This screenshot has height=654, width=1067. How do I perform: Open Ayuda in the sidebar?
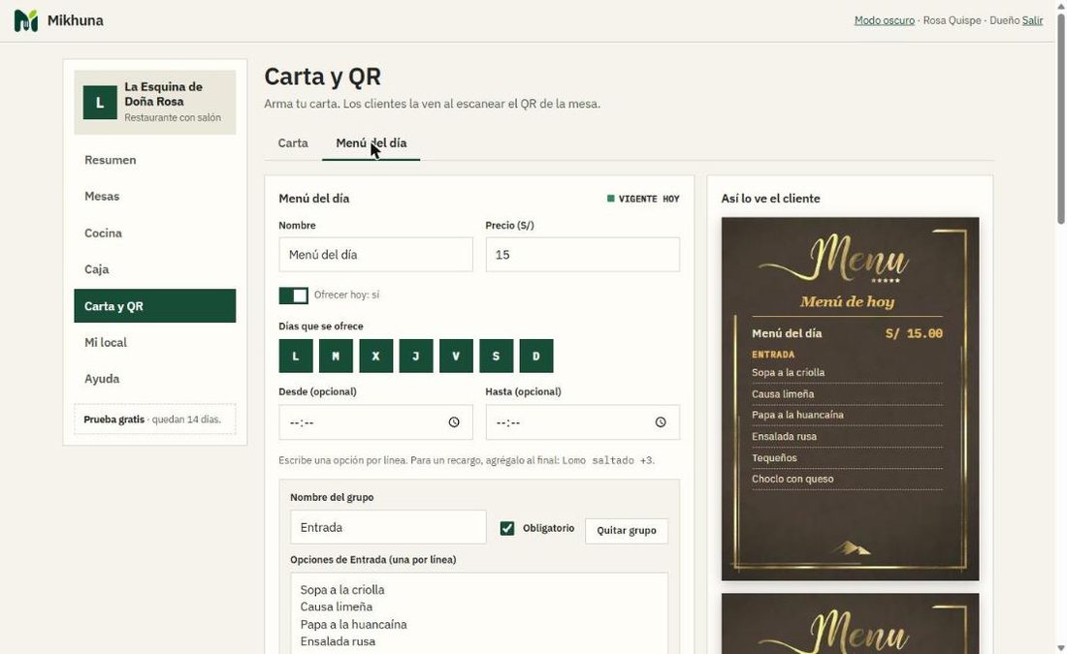pyautogui.click(x=155, y=379)
